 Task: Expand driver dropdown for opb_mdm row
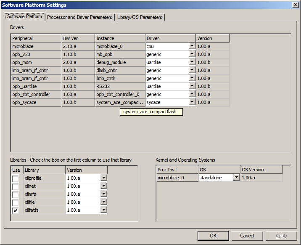click(192, 62)
